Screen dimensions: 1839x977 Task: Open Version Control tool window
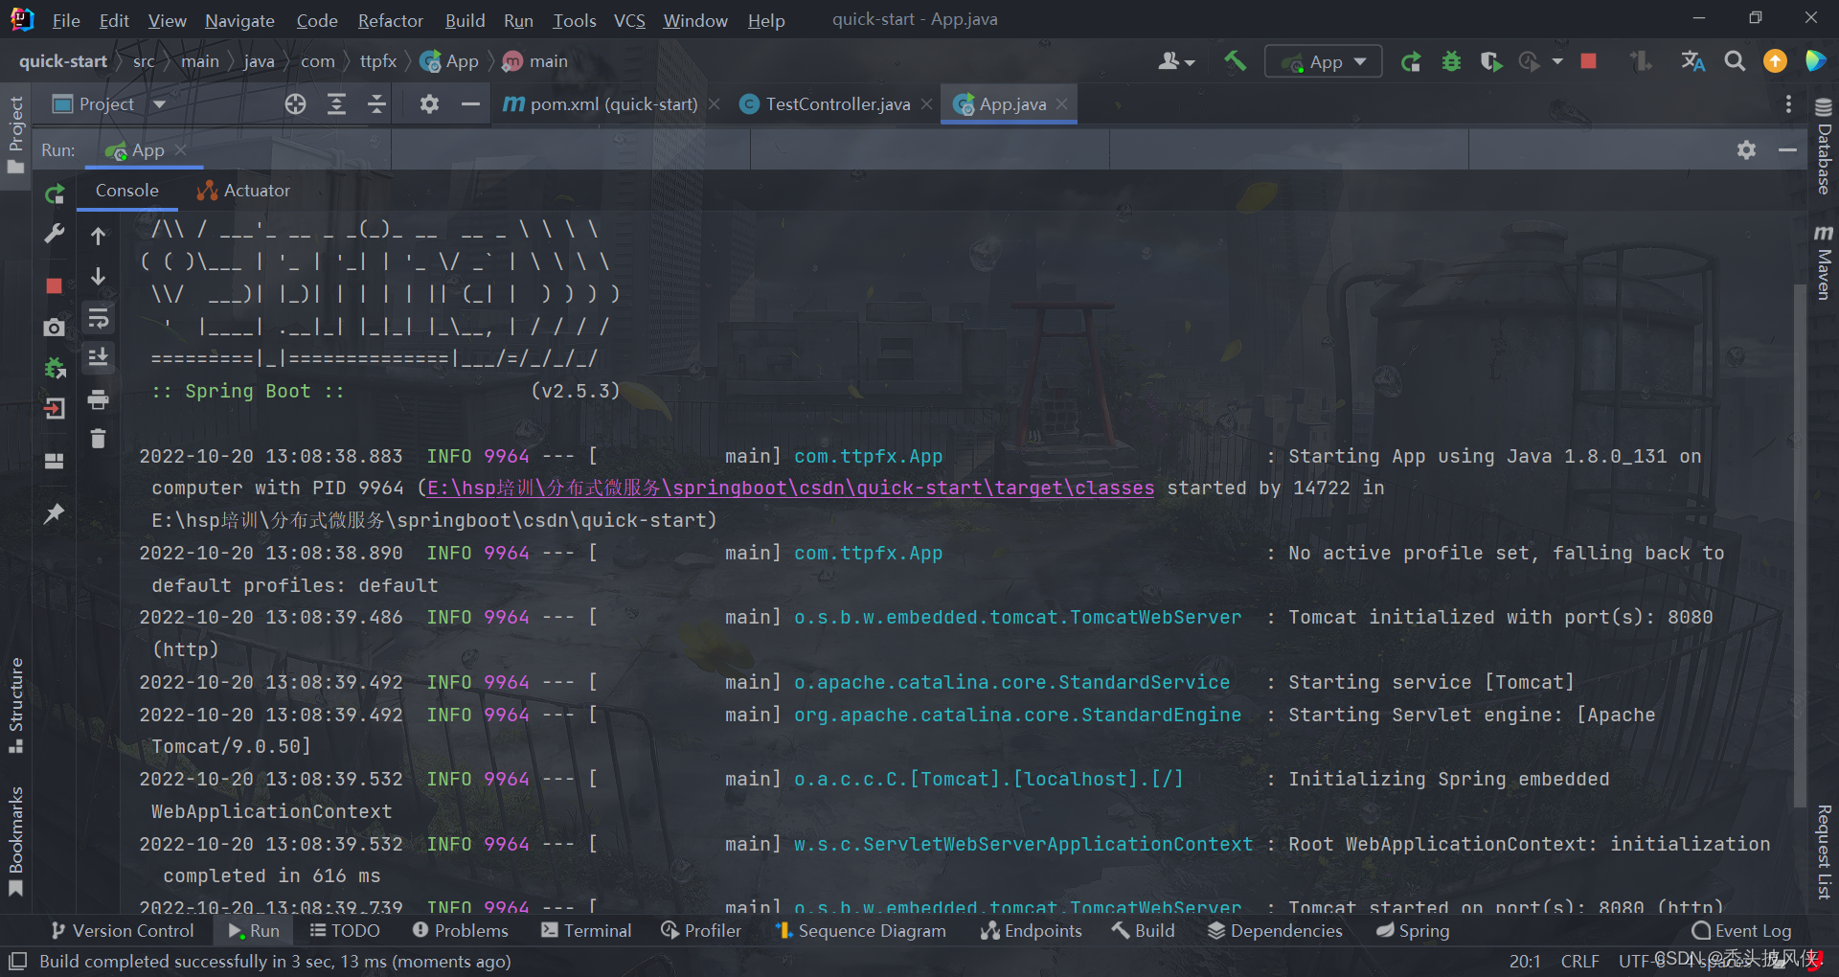[x=123, y=930]
